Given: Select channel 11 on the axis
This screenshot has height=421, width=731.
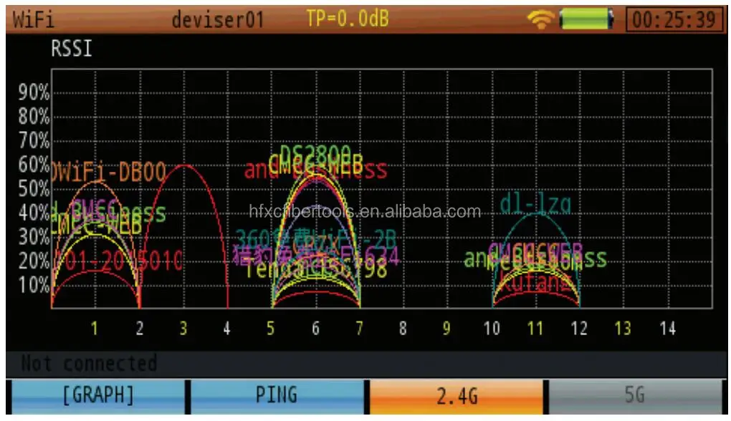Looking at the screenshot, I should click(x=535, y=329).
